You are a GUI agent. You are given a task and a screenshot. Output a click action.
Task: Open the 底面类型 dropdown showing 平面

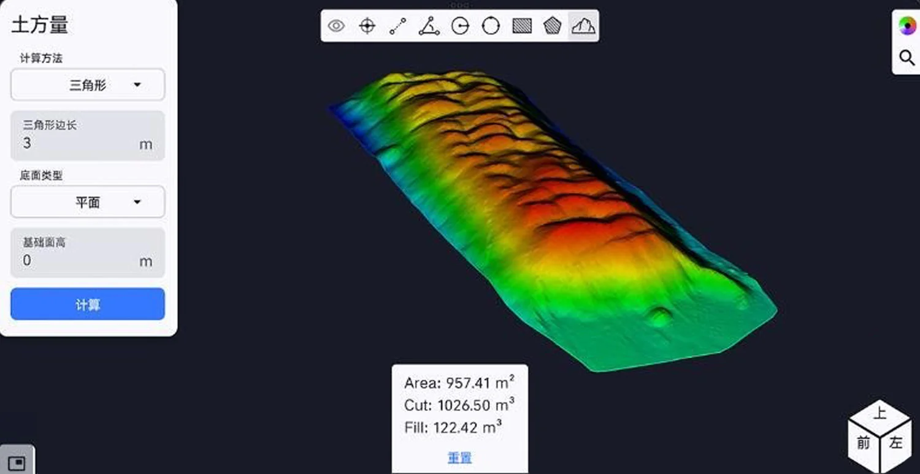[87, 202]
